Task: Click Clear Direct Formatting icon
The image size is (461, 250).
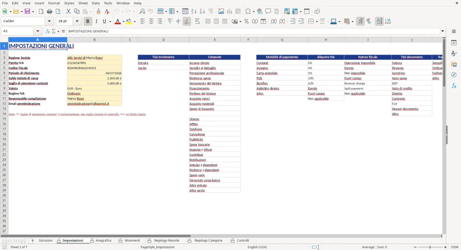Action: click(x=107, y=11)
